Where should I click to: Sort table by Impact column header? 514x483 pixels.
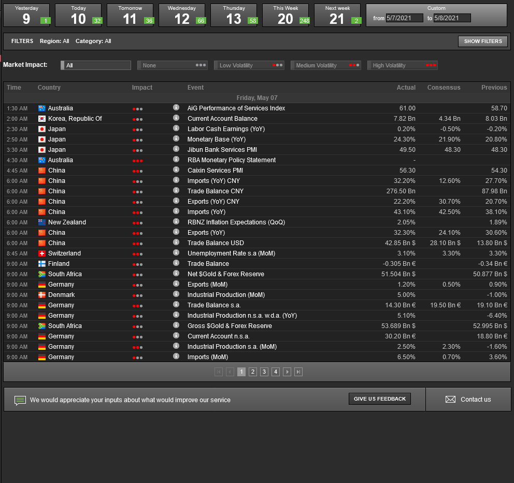click(142, 88)
